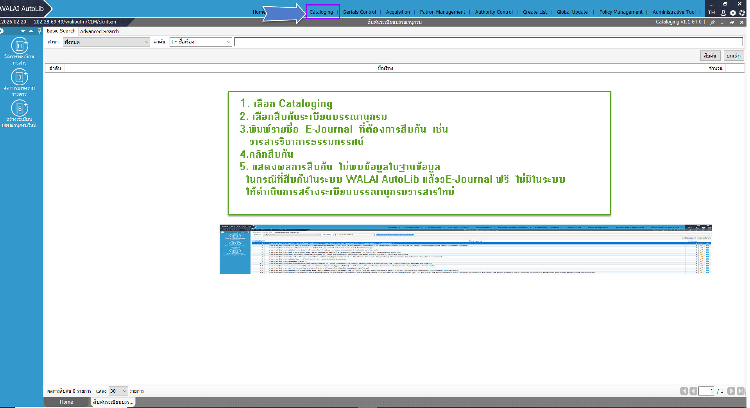The height and width of the screenshot is (408, 750).
Task: Open the Serials Control menu
Action: [x=360, y=12]
